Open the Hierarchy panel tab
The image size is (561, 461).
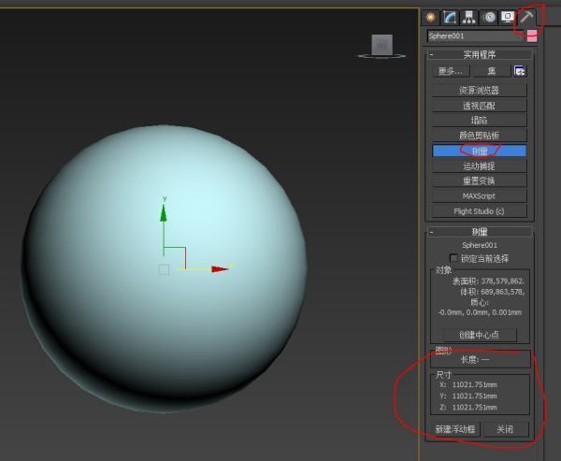(x=468, y=17)
